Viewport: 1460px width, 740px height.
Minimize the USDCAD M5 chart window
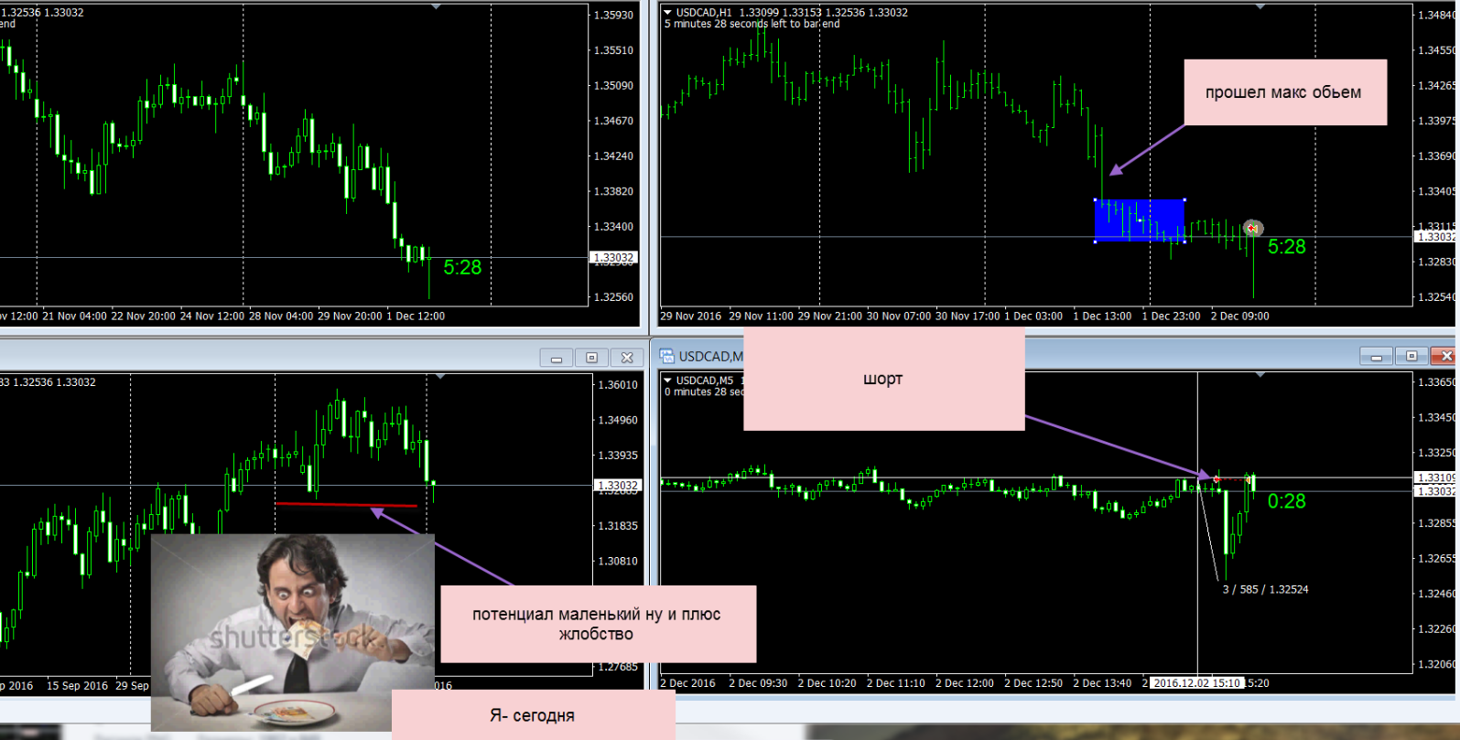pos(1376,356)
